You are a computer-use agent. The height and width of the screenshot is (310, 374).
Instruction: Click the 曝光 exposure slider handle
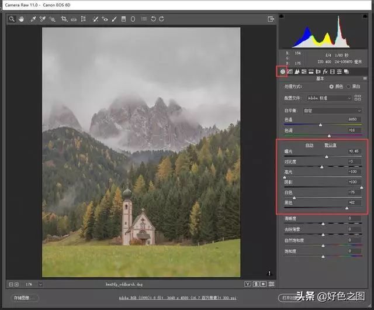(x=327, y=157)
